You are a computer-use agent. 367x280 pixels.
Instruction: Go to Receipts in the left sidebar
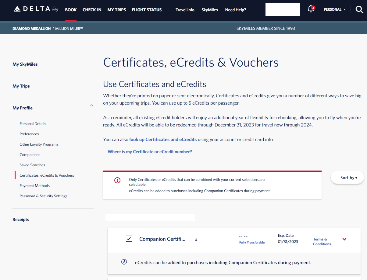[21, 220]
